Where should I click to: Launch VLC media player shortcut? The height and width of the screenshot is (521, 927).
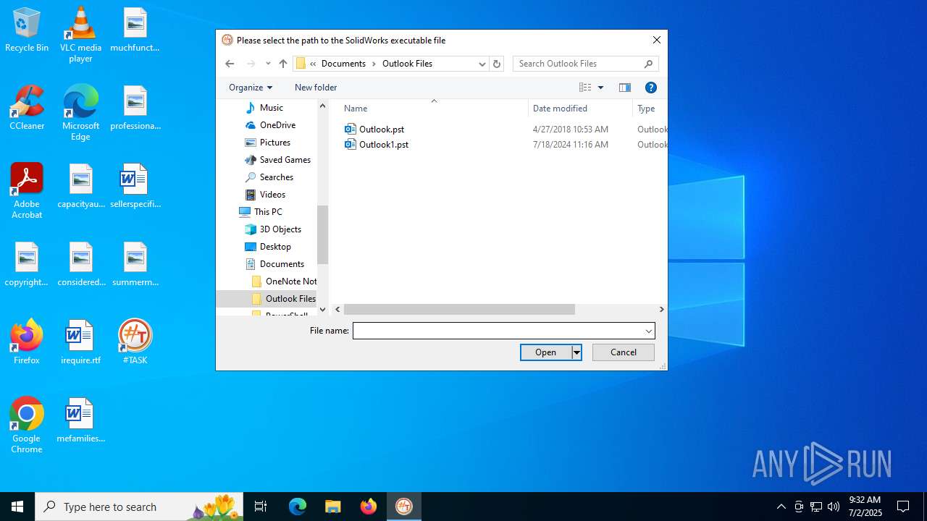point(80,35)
